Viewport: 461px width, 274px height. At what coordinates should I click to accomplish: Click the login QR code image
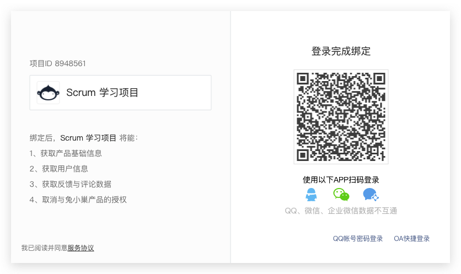coord(341,117)
